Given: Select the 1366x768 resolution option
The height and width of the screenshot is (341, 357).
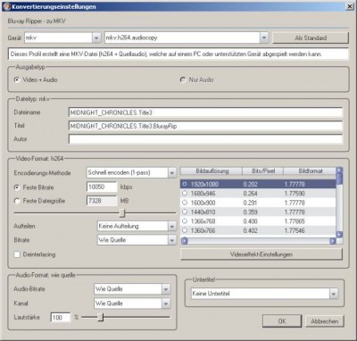Looking at the screenshot, I should (185, 221).
